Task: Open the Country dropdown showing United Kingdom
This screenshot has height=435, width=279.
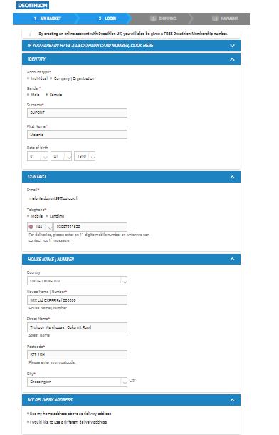Action: [x=77, y=281]
